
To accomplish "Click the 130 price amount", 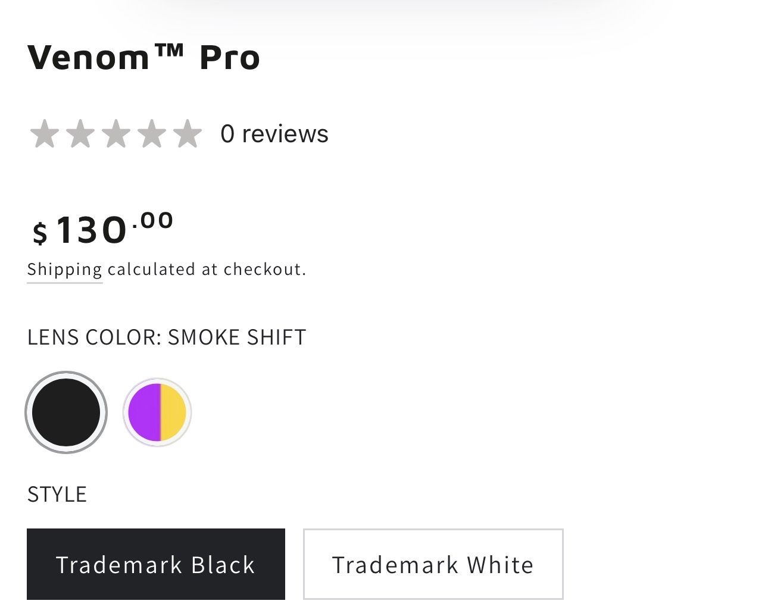I will pos(91,230).
